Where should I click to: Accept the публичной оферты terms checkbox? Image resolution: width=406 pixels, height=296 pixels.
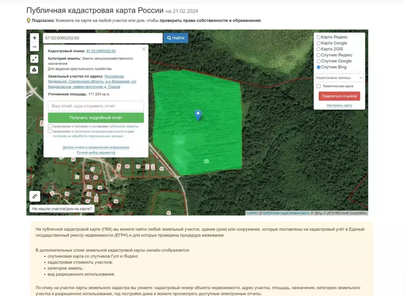(50, 126)
